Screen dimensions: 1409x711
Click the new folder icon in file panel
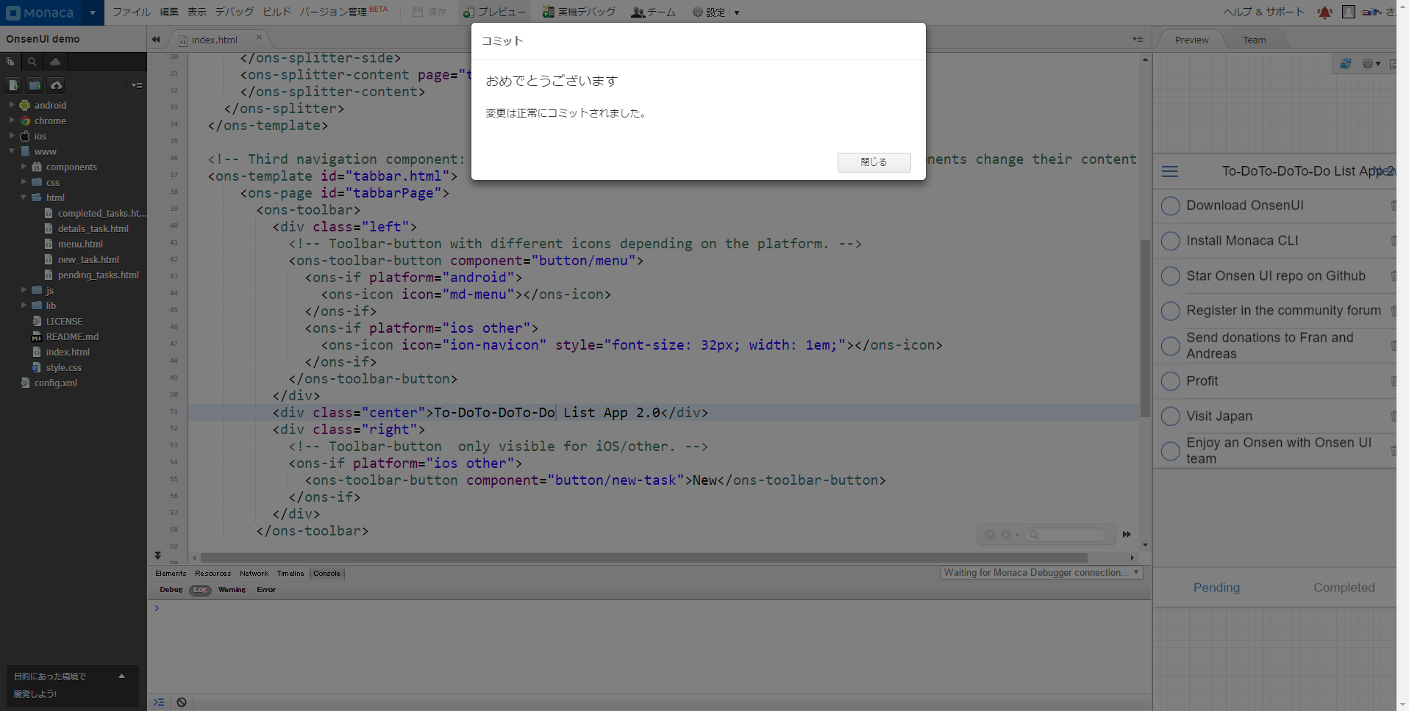(35, 85)
